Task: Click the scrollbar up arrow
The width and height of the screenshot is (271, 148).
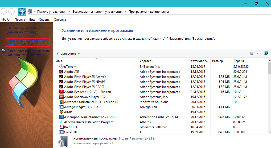Action: 270,60
